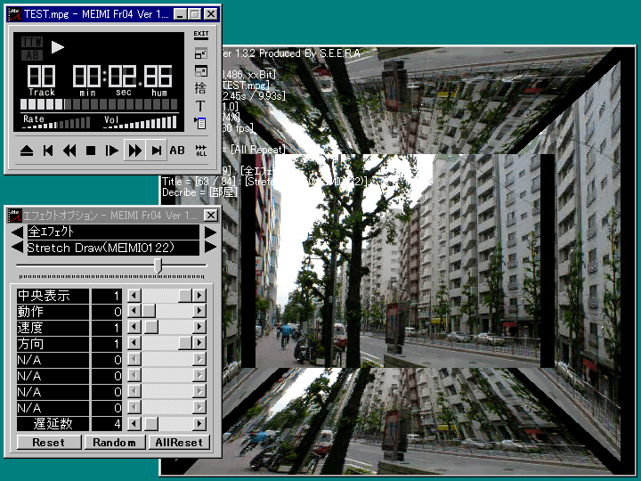Skip to the next track
Image resolution: width=641 pixels, height=481 pixels.
pos(156,151)
